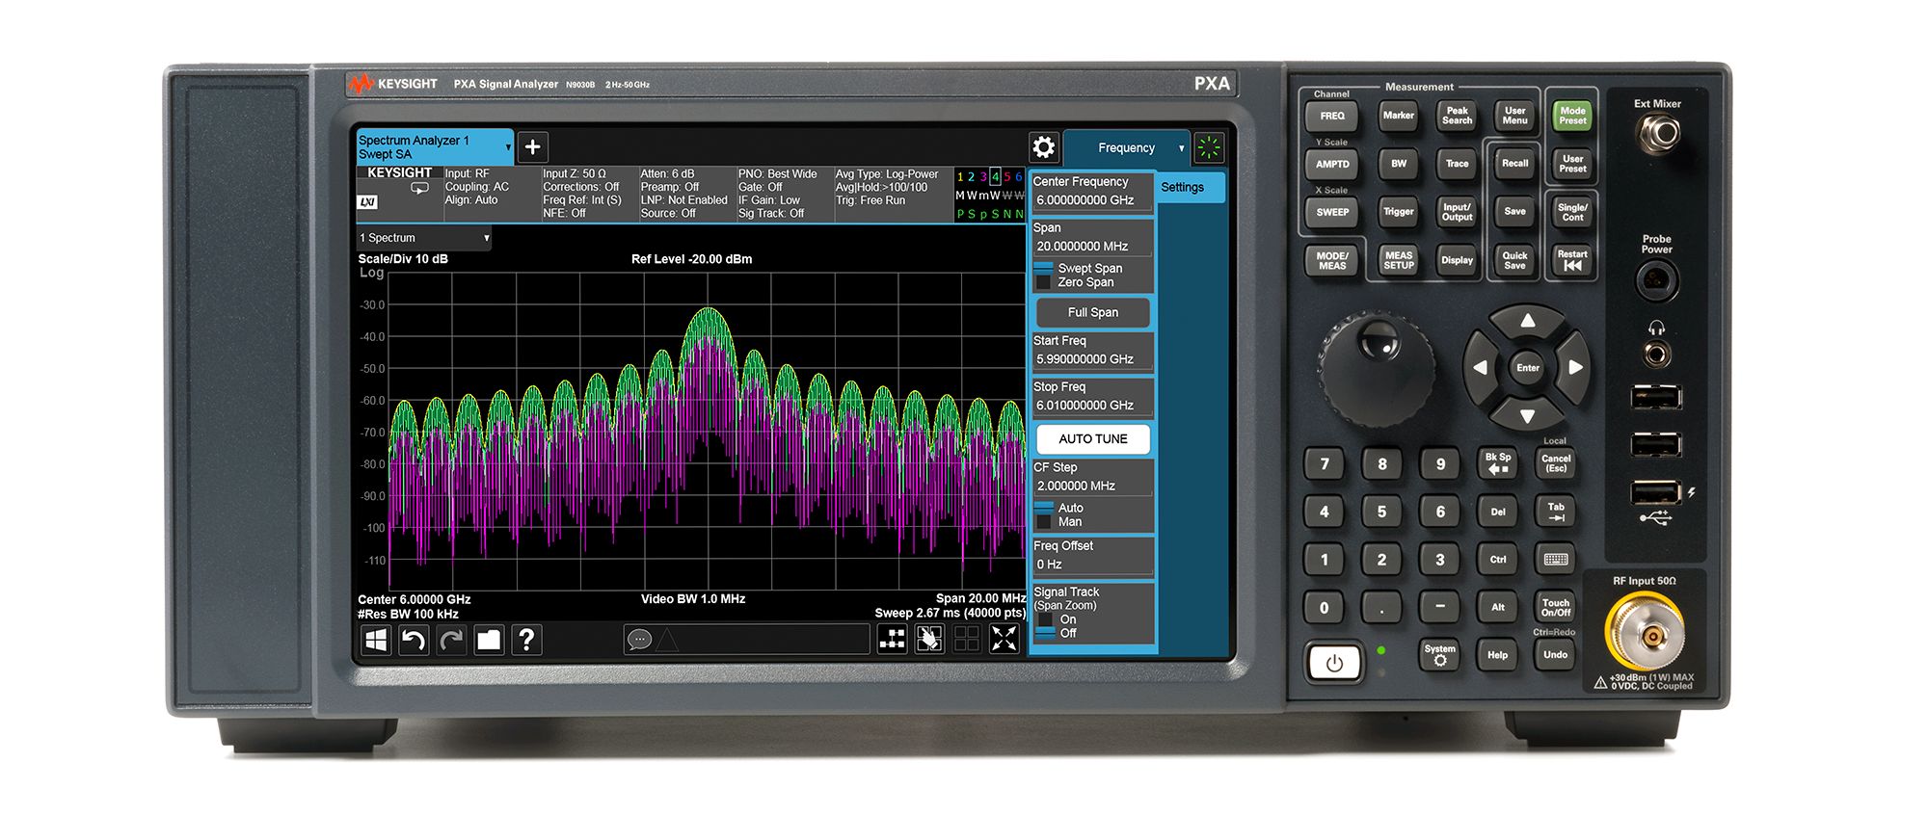The height and width of the screenshot is (815, 1928).
Task: Click the Windows start icon
Action: coord(375,640)
